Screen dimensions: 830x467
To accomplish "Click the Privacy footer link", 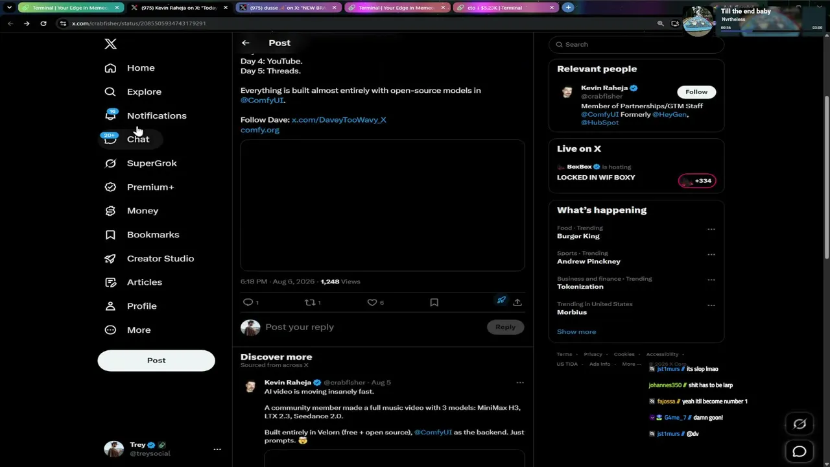I will click(593, 354).
